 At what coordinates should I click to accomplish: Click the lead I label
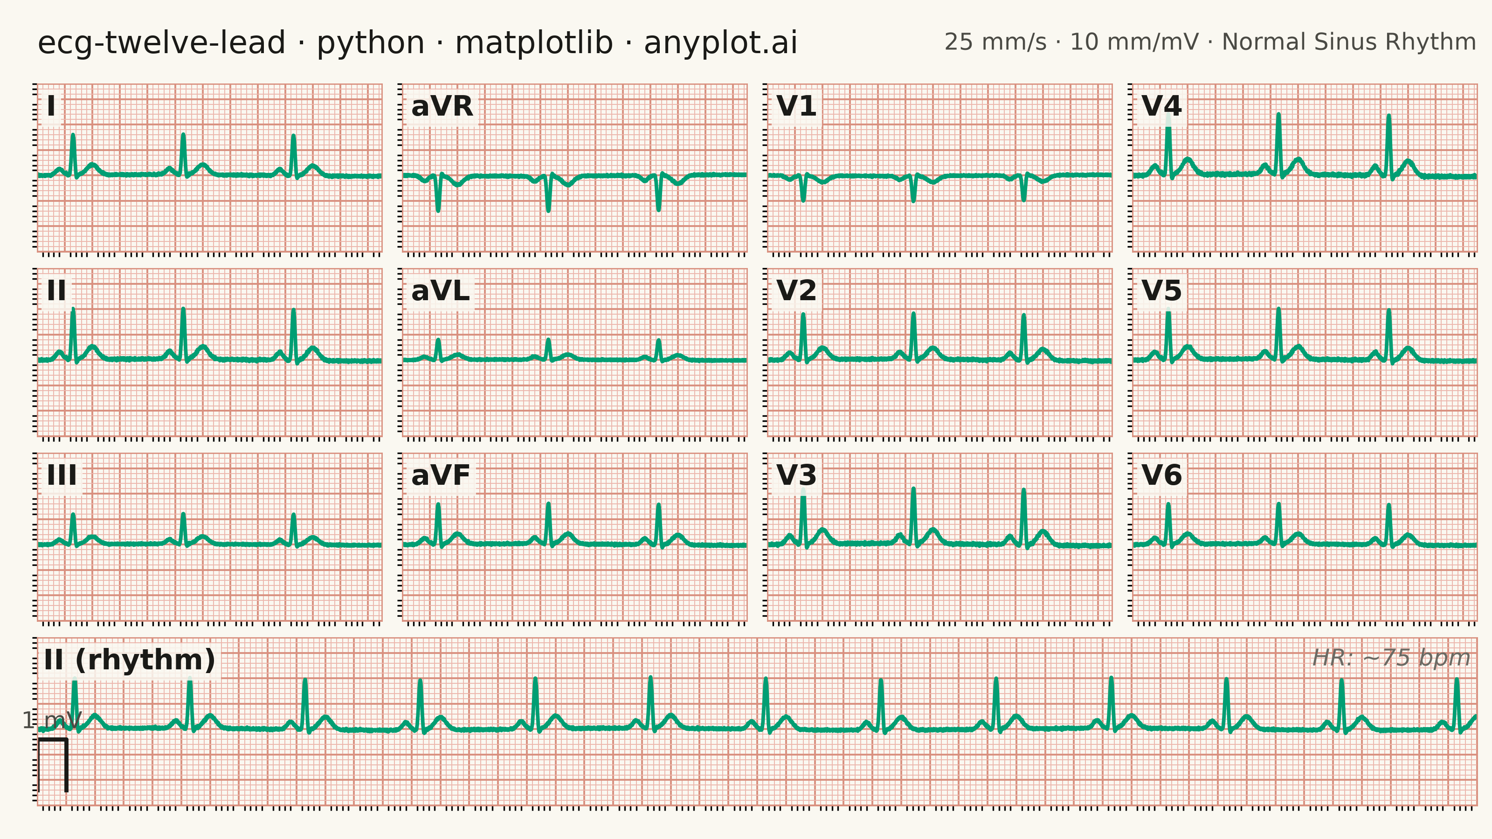[x=52, y=107]
